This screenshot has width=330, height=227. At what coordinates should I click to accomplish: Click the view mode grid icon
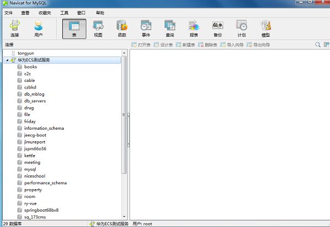[x=327, y=45]
